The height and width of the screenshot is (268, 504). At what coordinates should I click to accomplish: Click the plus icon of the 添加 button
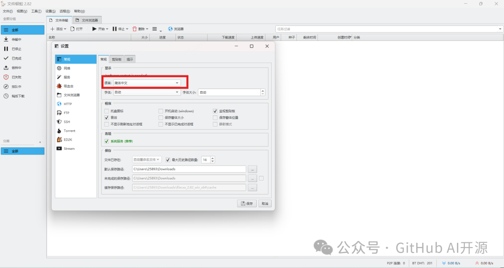52,29
